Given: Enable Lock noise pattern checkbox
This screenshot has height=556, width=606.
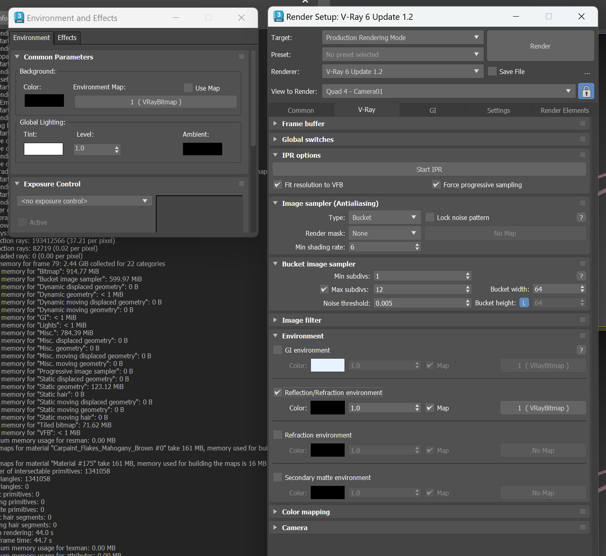Looking at the screenshot, I should click(x=430, y=218).
